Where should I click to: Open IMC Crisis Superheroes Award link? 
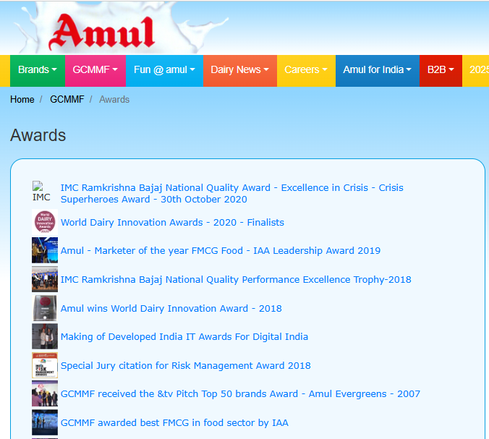click(231, 193)
